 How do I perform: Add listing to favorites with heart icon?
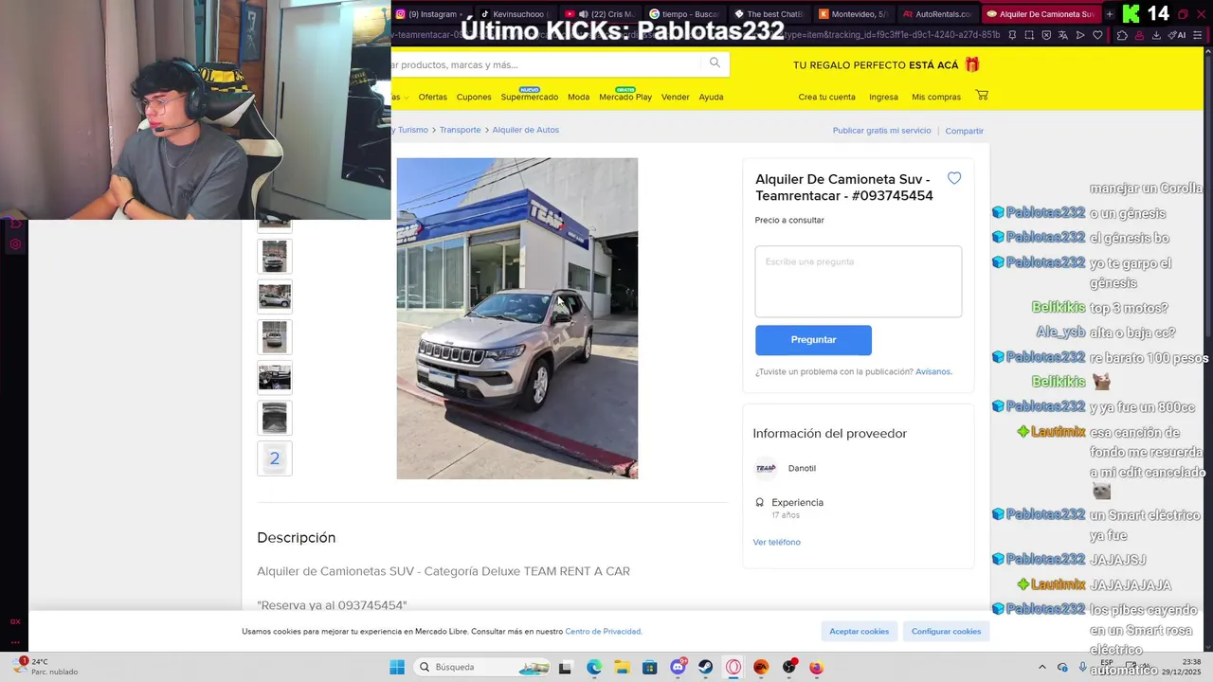954,178
